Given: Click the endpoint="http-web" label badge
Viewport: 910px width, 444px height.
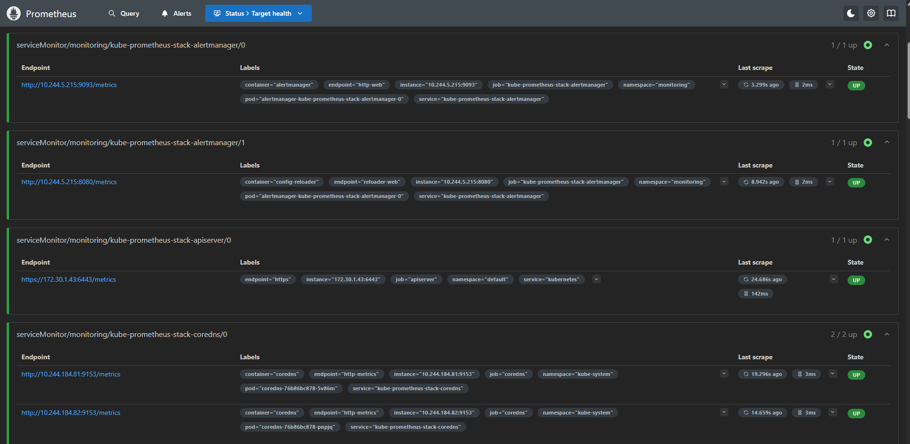Looking at the screenshot, I should pyautogui.click(x=357, y=85).
